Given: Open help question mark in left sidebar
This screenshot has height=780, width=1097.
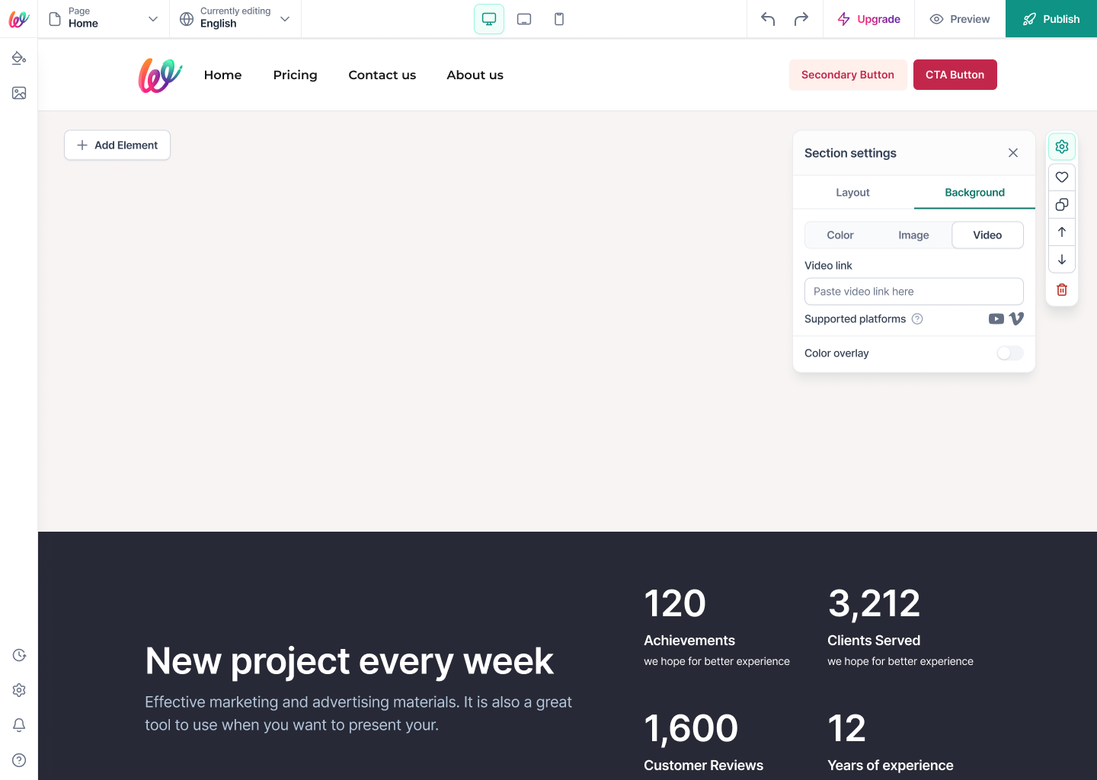Looking at the screenshot, I should [x=19, y=760].
